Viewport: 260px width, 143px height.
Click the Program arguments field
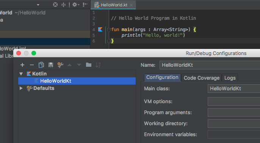point(234,113)
